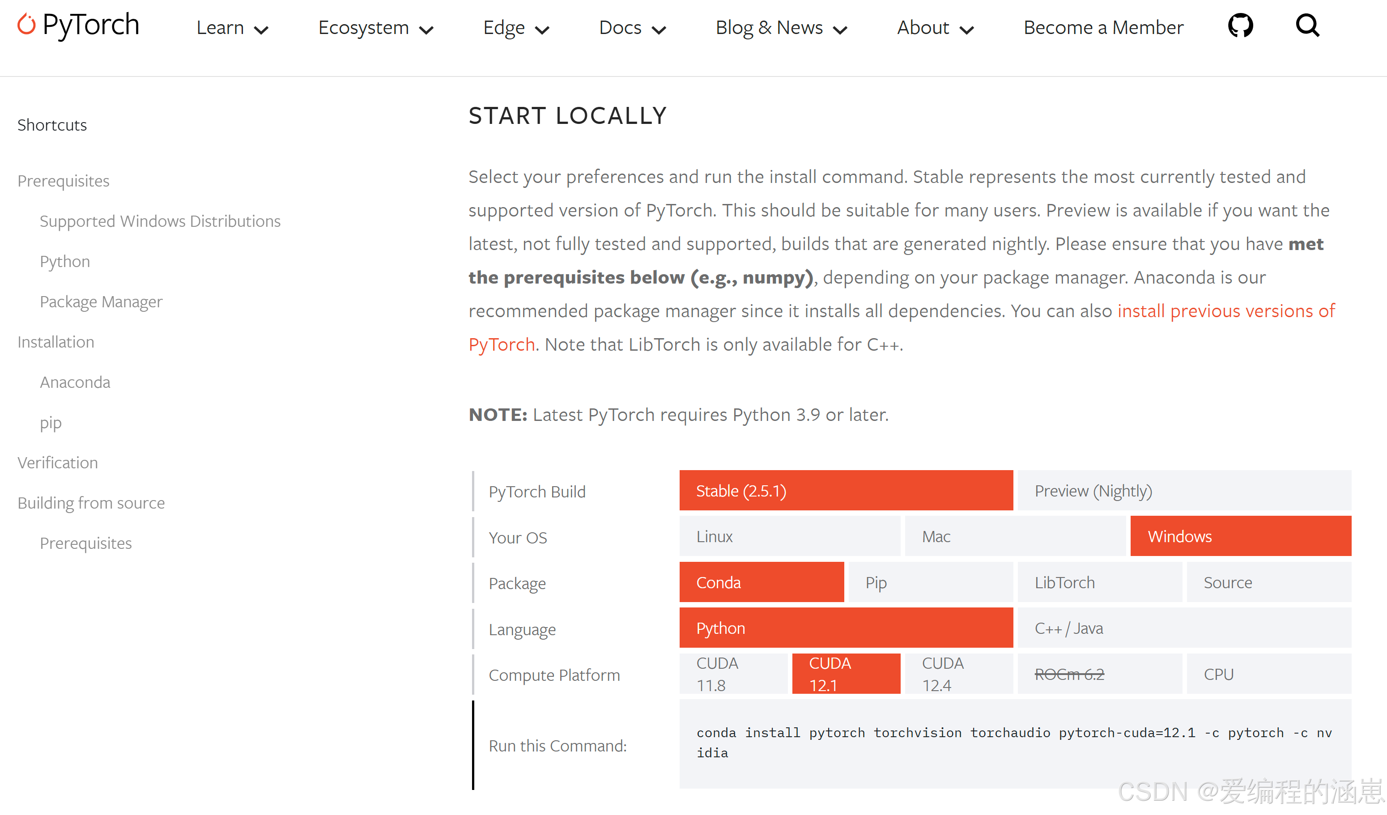
Task: Expand the Ecosystem menu chevron
Action: (x=426, y=30)
